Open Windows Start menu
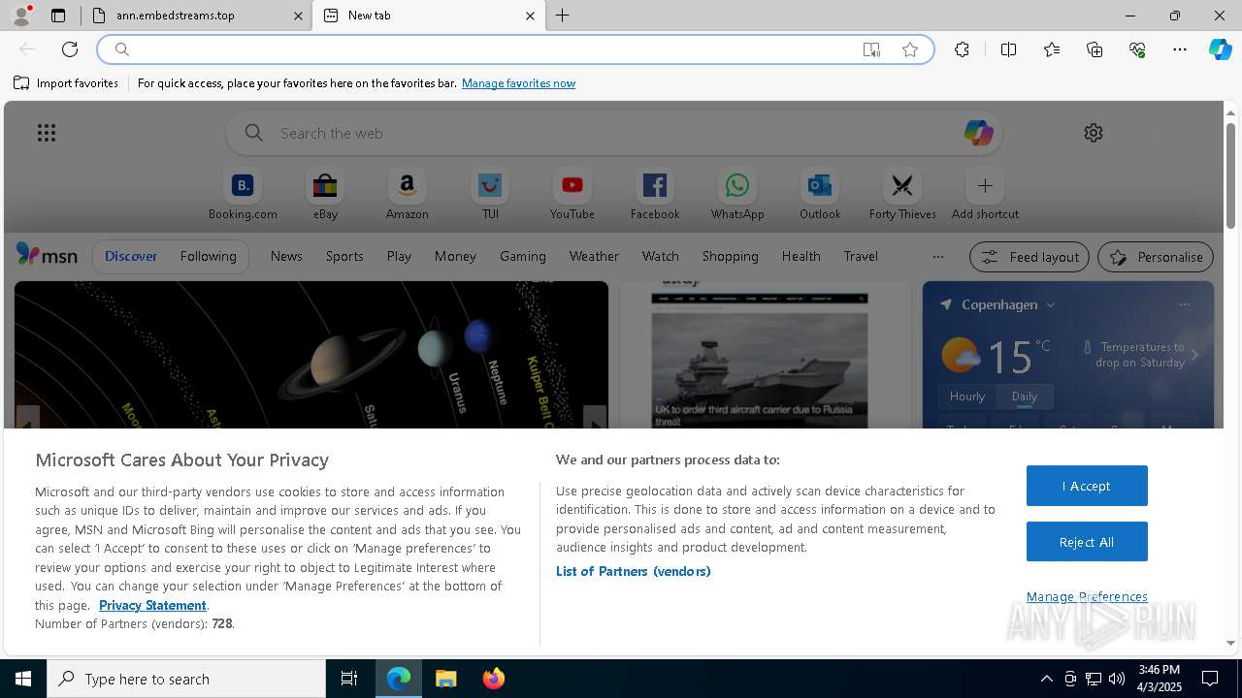This screenshot has height=698, width=1242. pyautogui.click(x=23, y=679)
